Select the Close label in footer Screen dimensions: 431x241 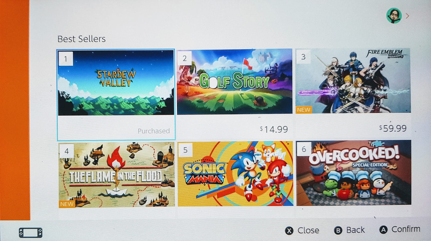click(308, 230)
